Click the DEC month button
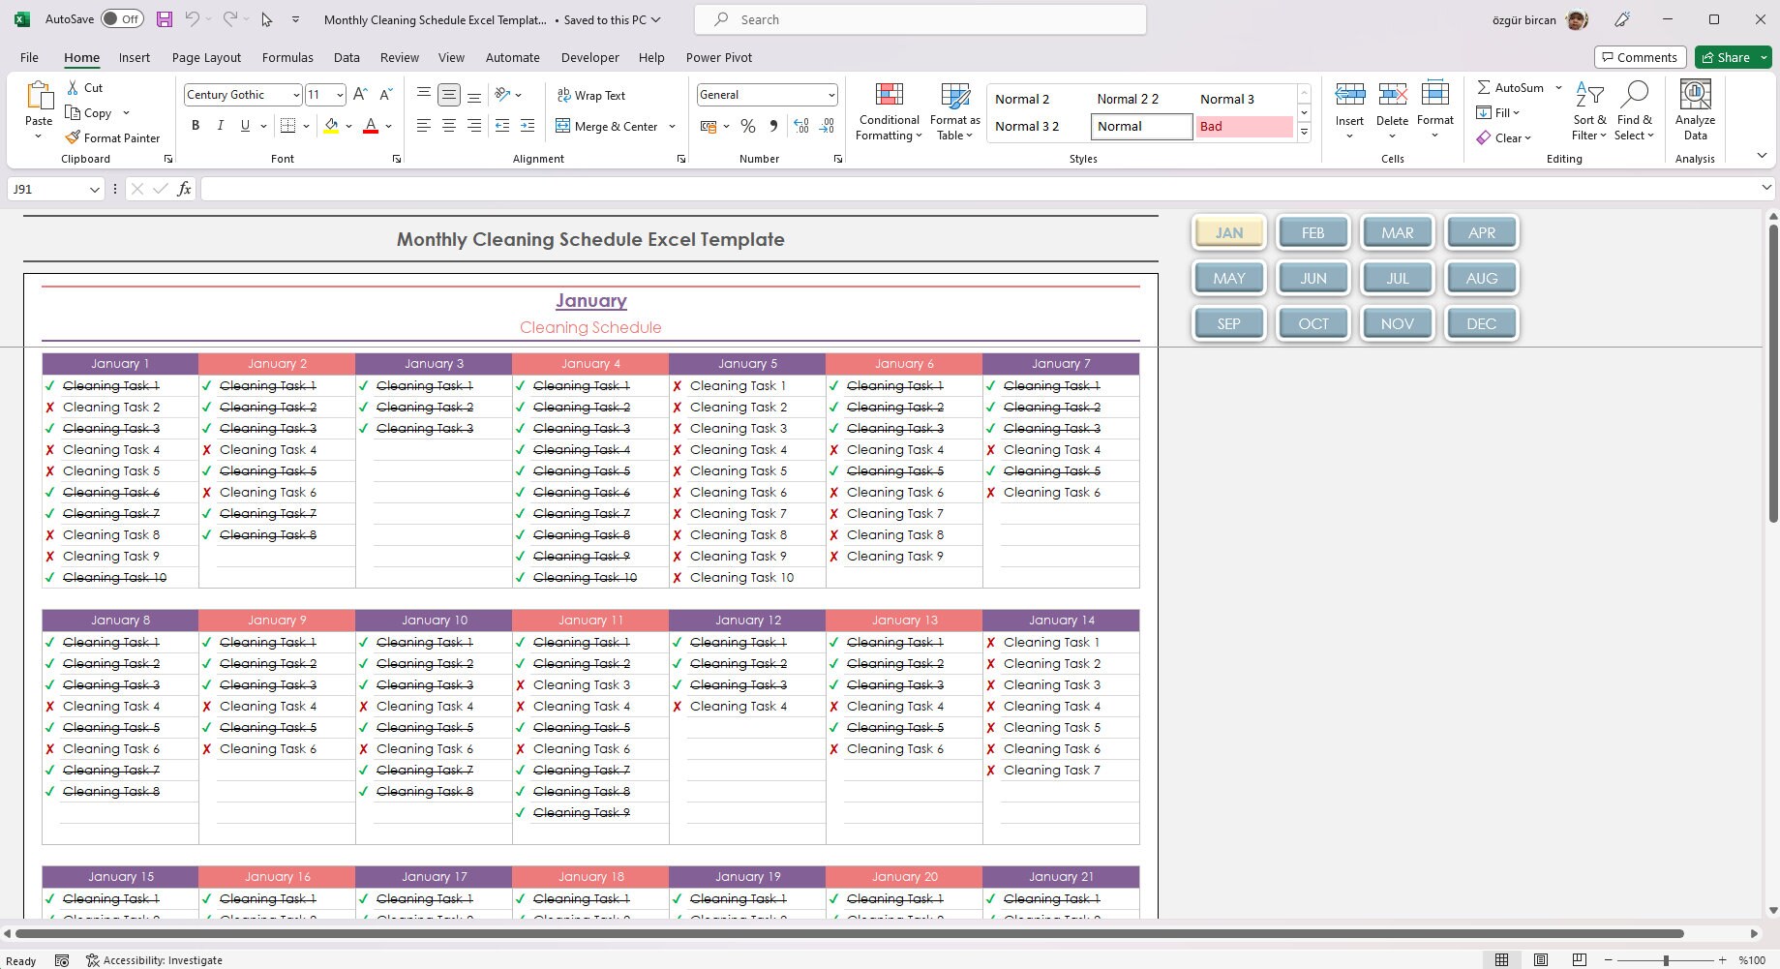The image size is (1780, 969). [1481, 323]
